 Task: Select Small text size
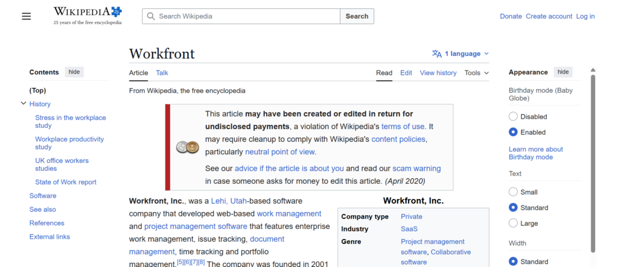(513, 192)
